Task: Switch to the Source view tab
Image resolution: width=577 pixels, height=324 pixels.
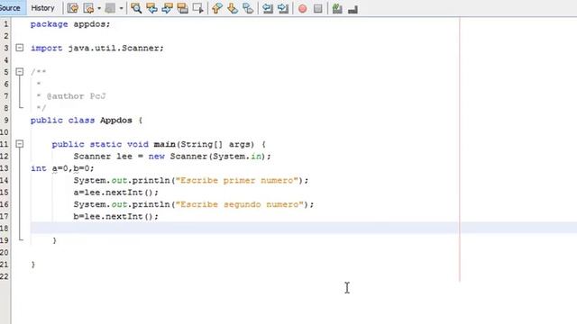Action: click(x=11, y=8)
